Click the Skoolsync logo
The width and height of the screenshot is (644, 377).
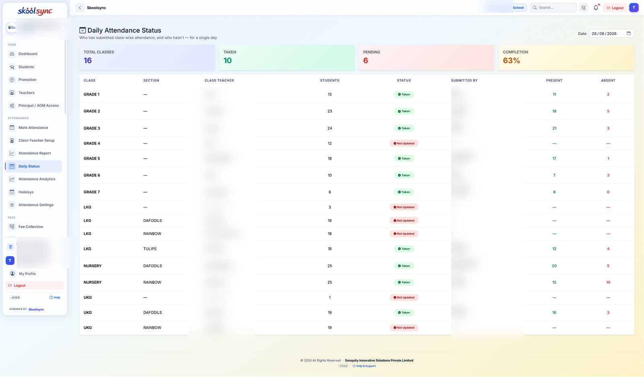(35, 11)
